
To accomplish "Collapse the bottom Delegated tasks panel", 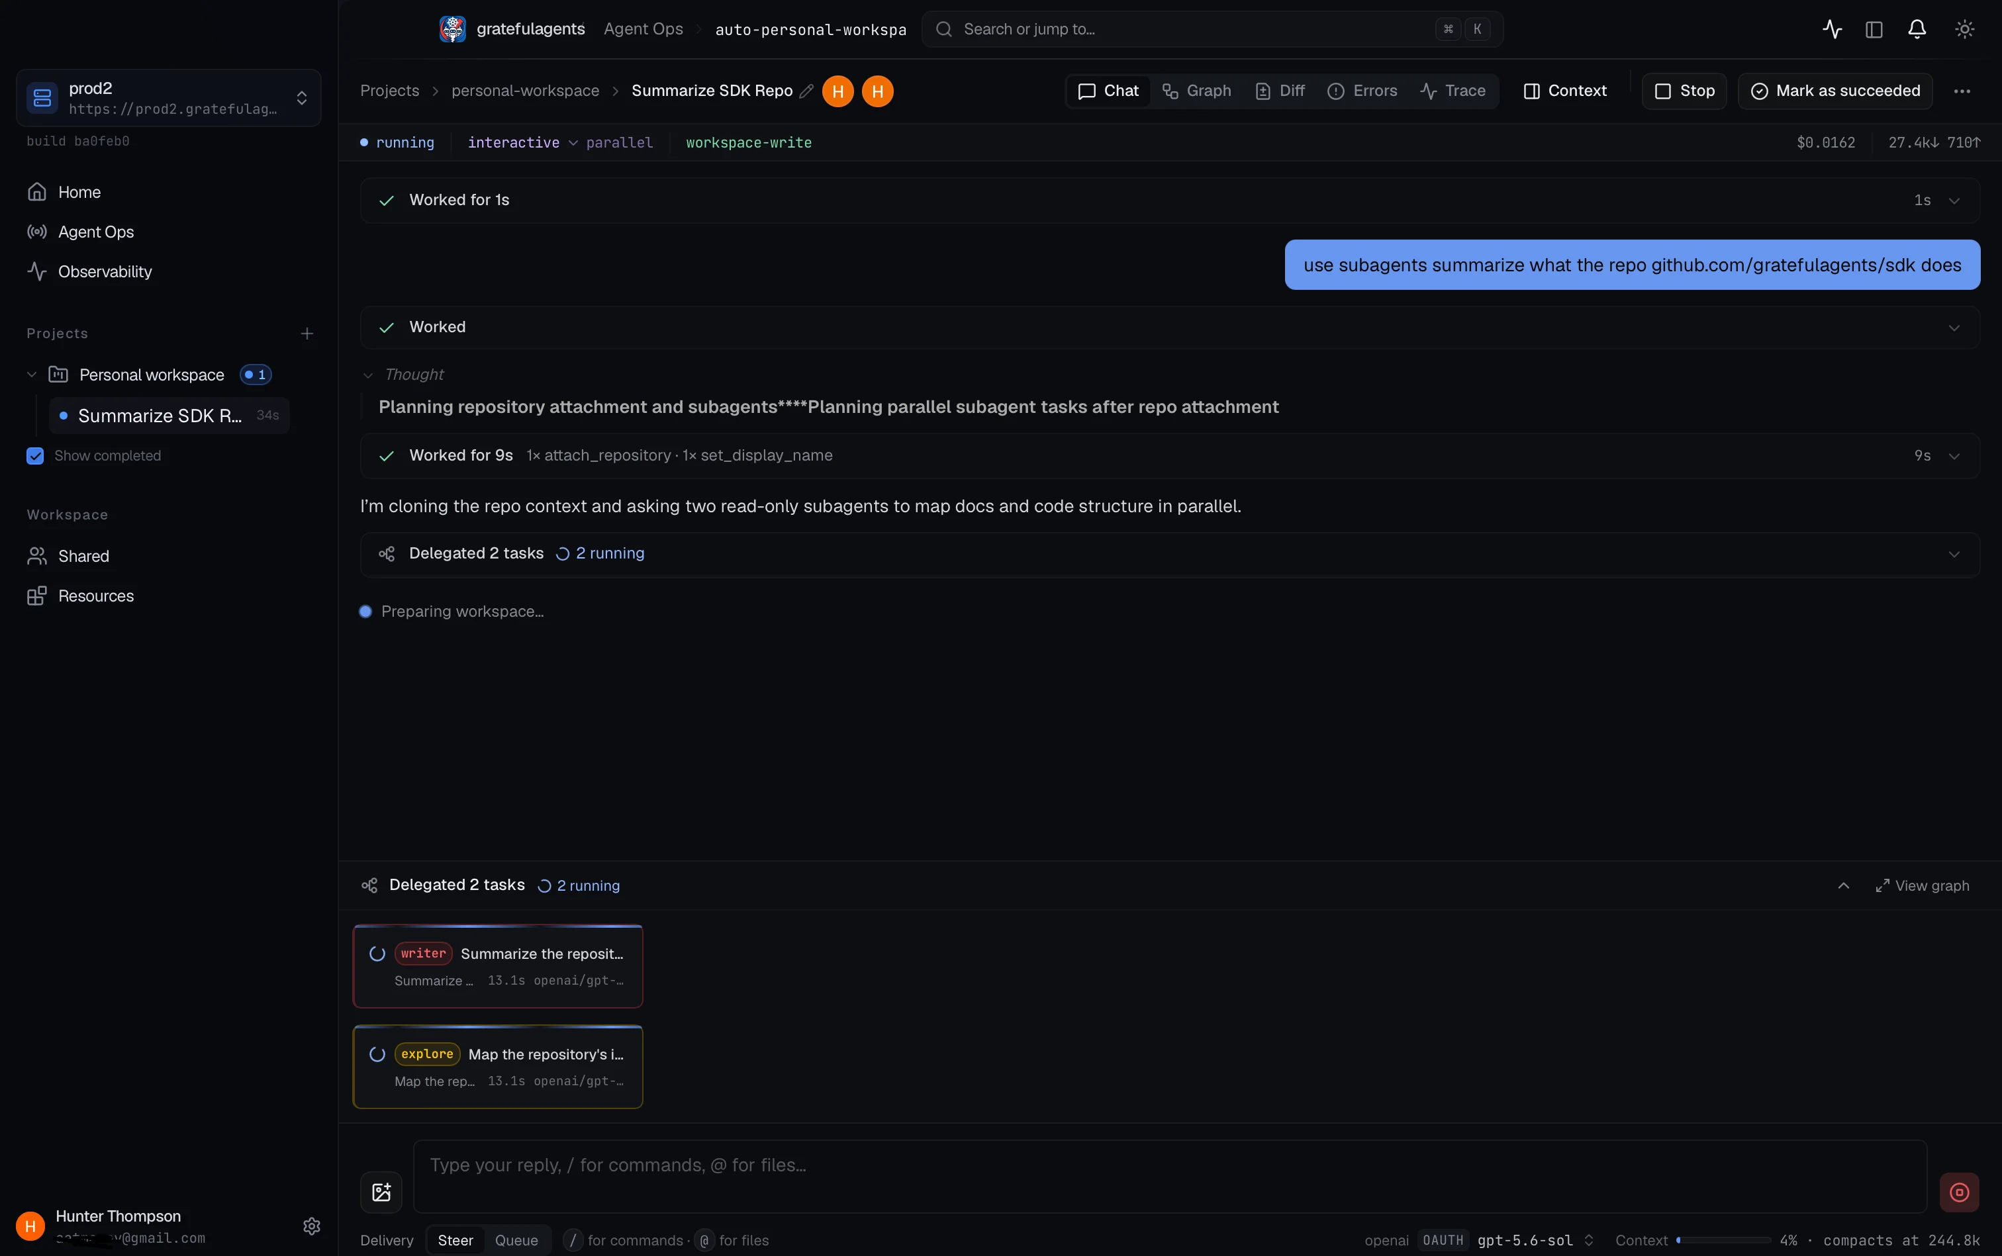I will click(1843, 885).
